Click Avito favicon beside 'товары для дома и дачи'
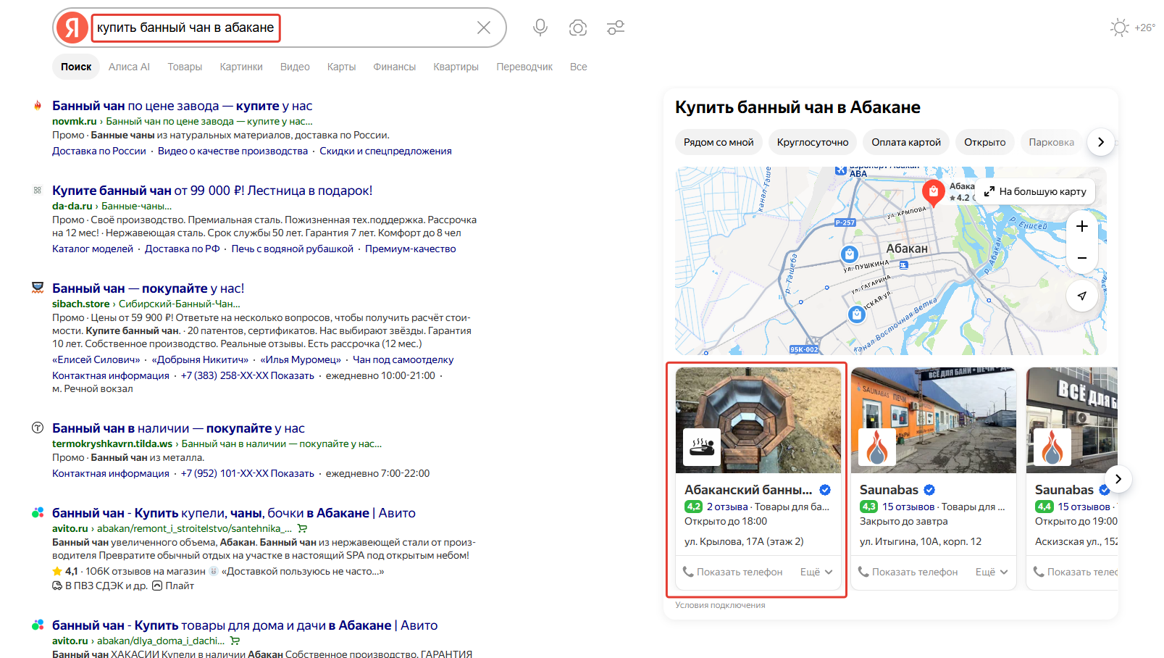The image size is (1164, 658). tap(38, 625)
